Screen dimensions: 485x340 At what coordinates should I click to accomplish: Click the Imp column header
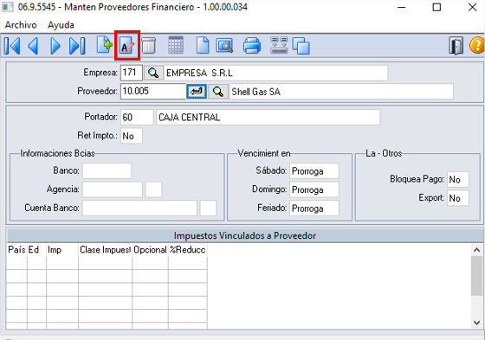[62, 250]
